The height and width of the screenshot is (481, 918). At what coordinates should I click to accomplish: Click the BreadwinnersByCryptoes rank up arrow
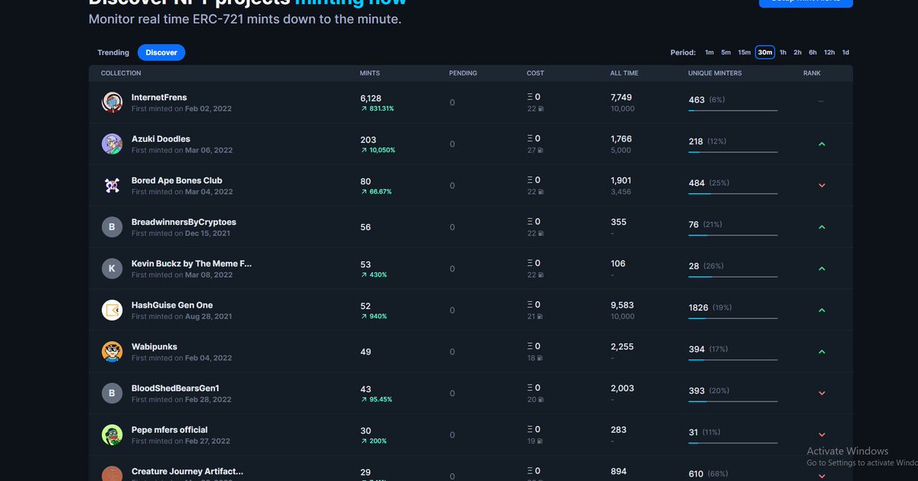pyautogui.click(x=822, y=227)
